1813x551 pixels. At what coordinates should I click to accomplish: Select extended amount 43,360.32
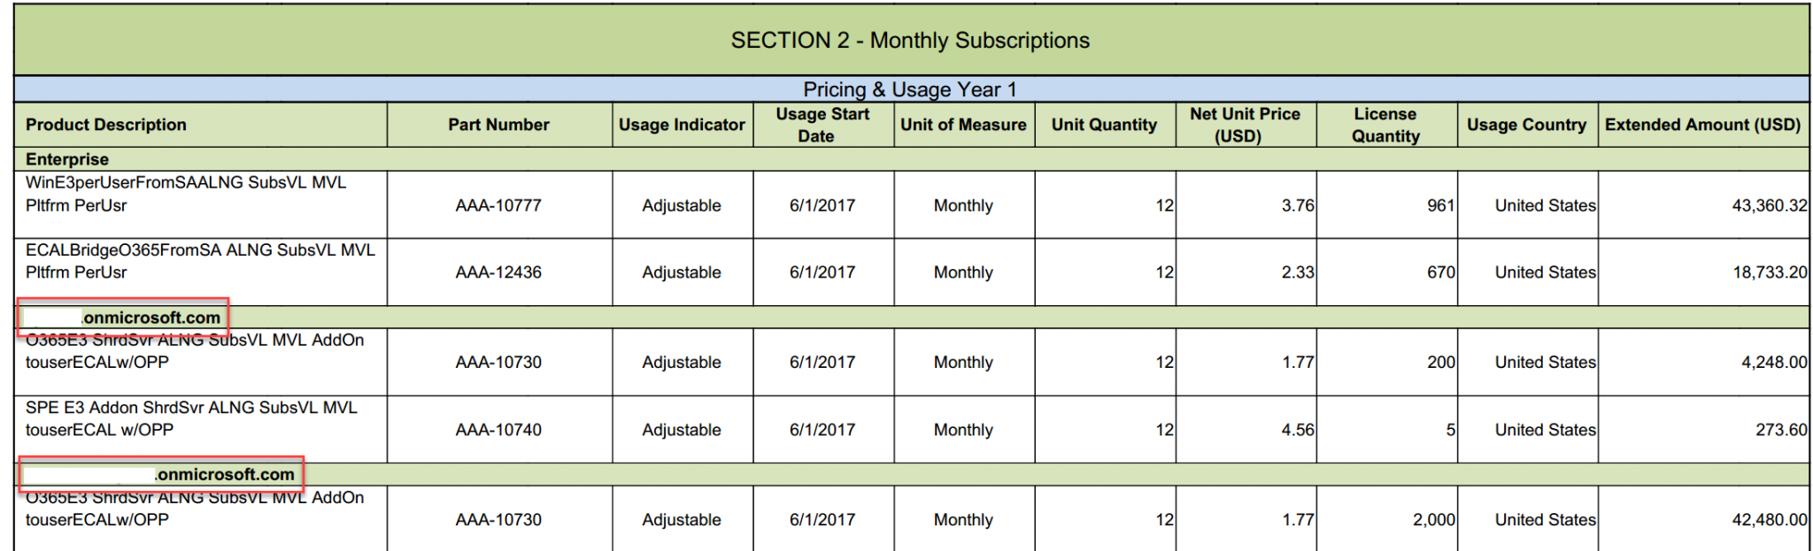point(1769,205)
